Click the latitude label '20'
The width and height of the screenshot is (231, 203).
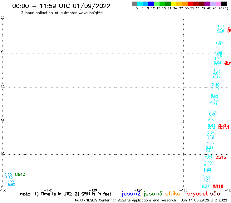(x=2, y=18)
